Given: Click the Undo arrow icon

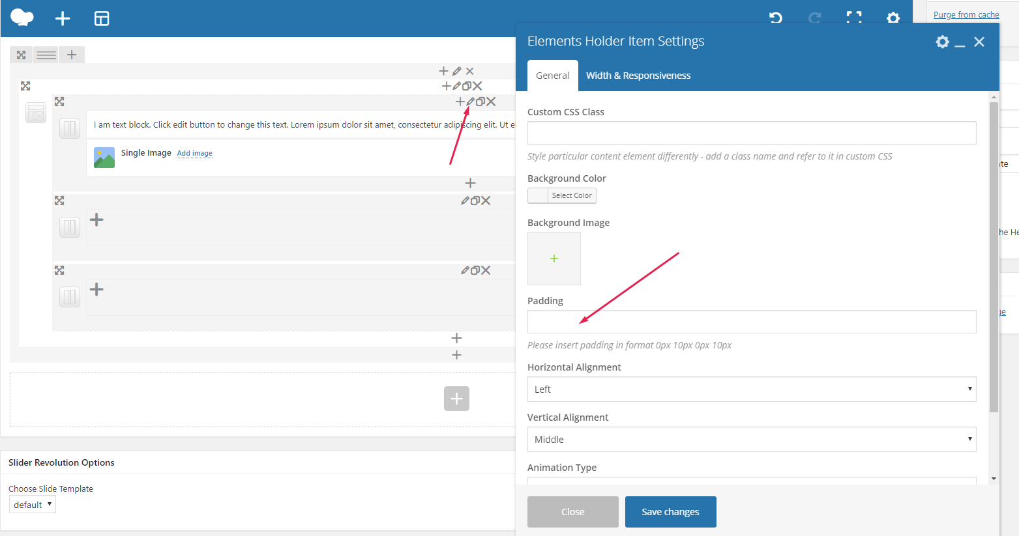Looking at the screenshot, I should coord(776,18).
